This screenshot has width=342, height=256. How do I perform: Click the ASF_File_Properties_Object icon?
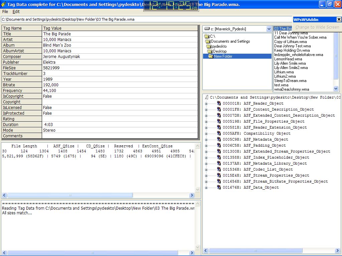click(219, 121)
